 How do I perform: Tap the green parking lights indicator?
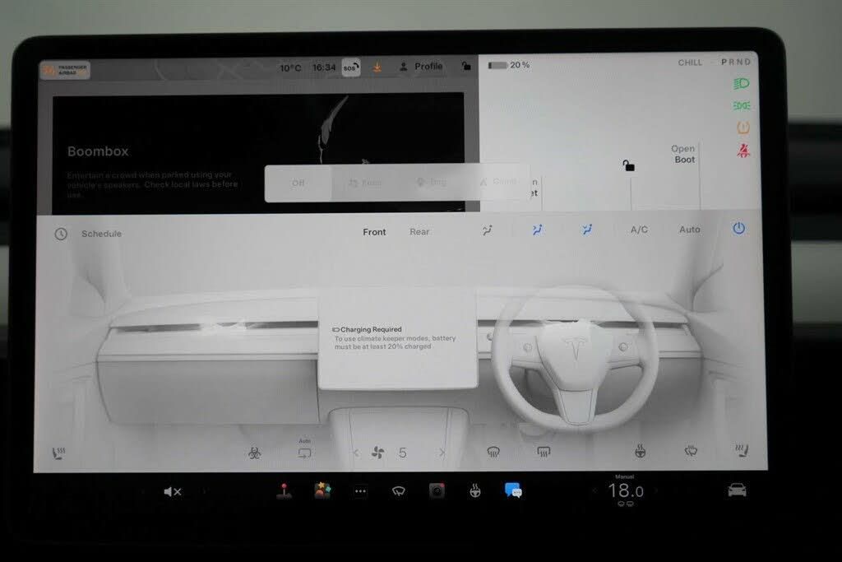pos(742,106)
